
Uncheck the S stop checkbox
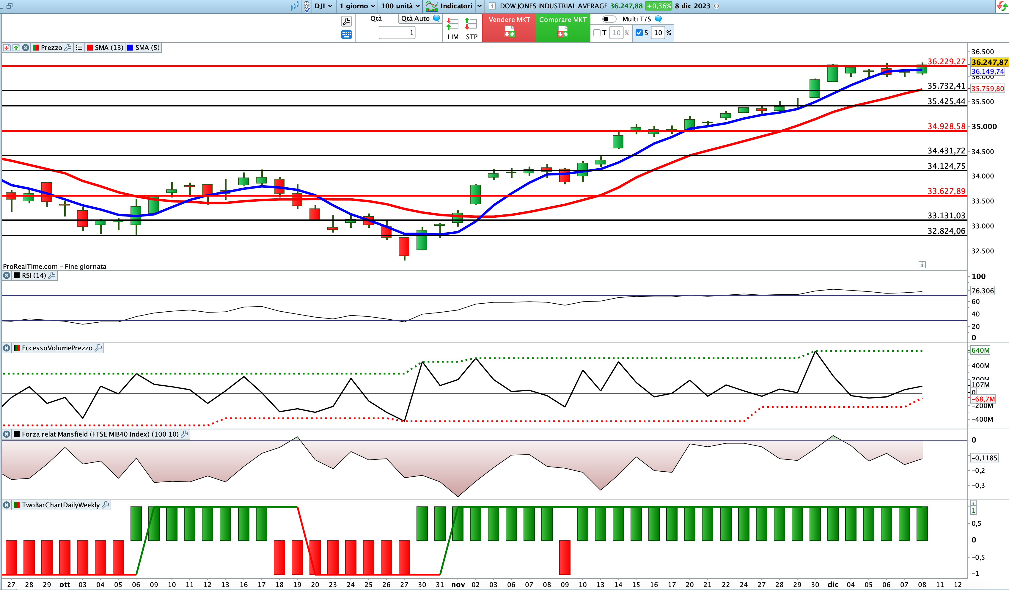pyautogui.click(x=639, y=33)
